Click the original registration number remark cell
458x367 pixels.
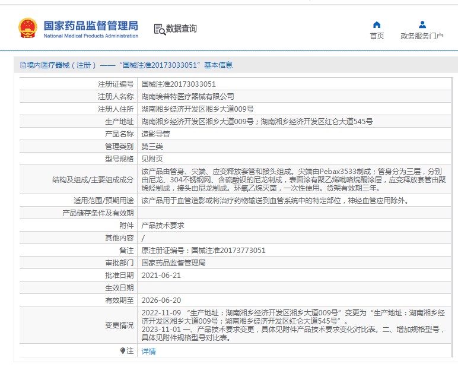click(x=203, y=250)
